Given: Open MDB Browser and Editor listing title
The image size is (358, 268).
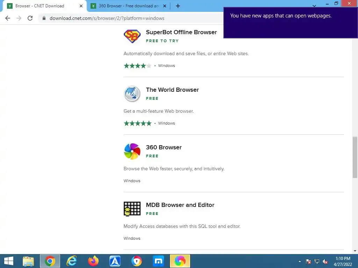Looking at the screenshot, I should pyautogui.click(x=180, y=205).
